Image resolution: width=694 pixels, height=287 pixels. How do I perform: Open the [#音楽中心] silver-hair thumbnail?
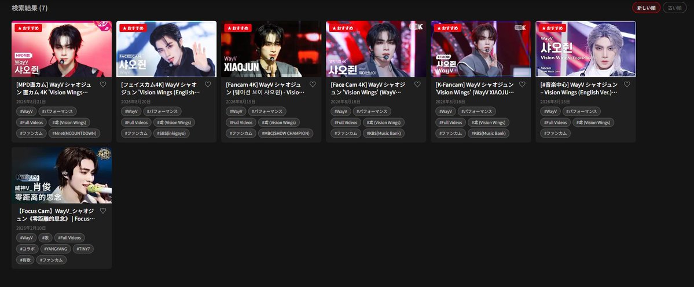[586, 49]
